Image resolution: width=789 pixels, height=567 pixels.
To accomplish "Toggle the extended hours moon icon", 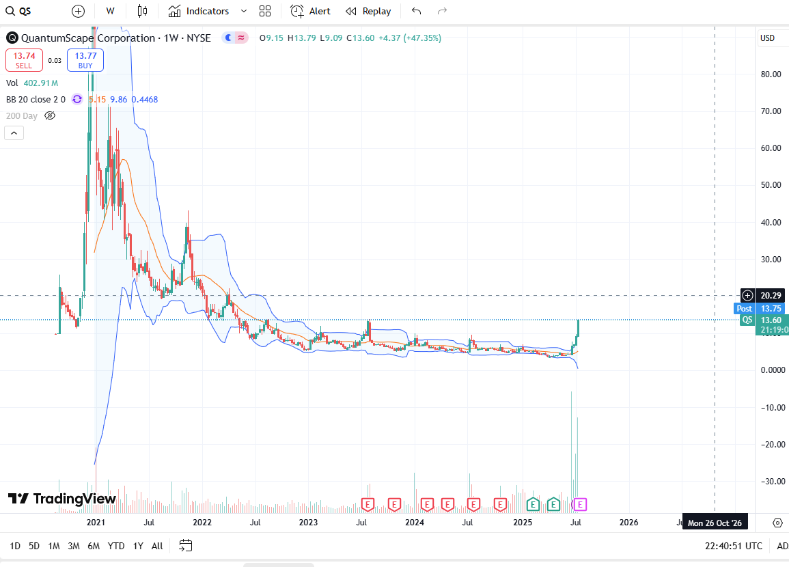I will pos(229,38).
